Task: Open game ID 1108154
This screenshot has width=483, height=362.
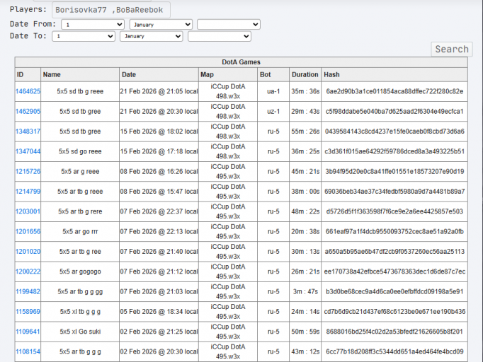Action: coord(28,351)
